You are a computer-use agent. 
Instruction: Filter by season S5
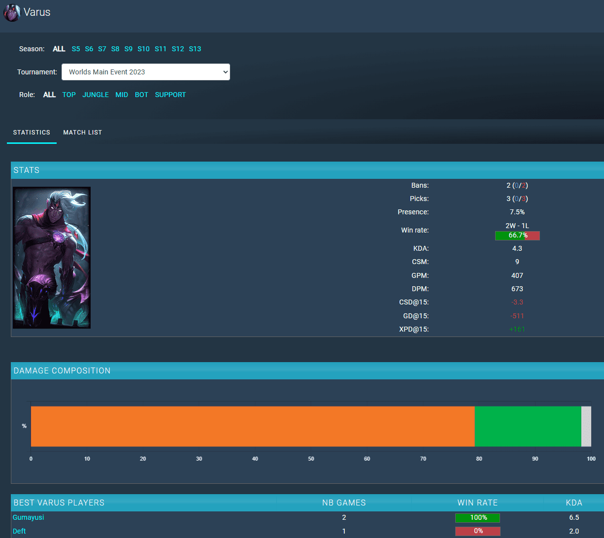tap(76, 49)
